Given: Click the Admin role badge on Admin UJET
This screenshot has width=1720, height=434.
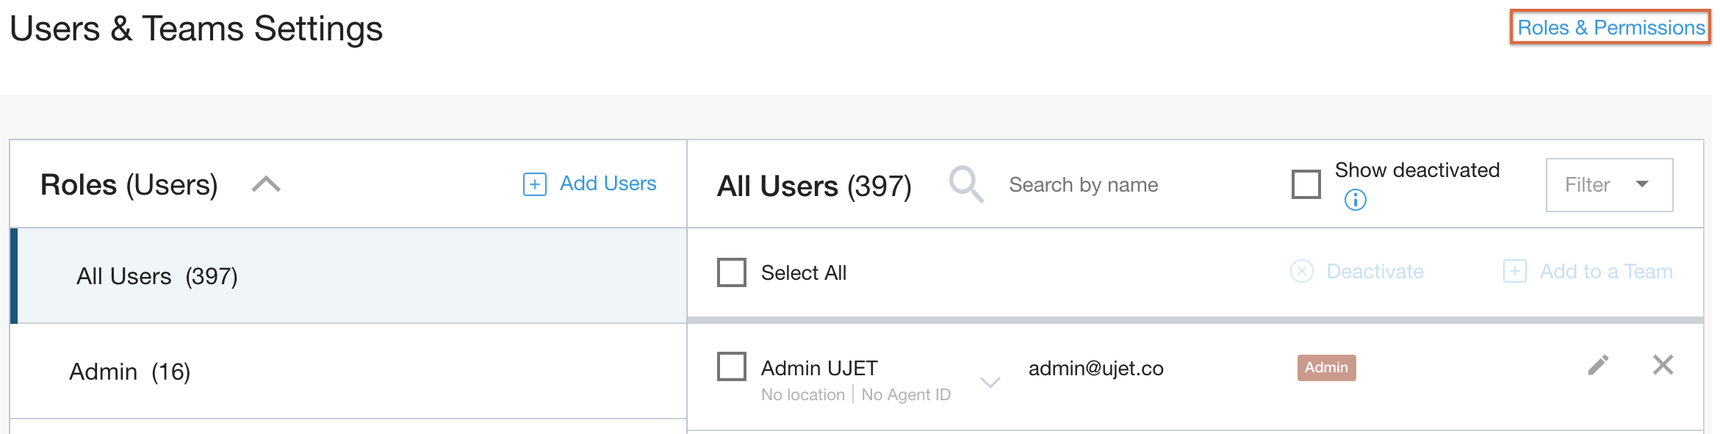Looking at the screenshot, I should click(x=1325, y=368).
